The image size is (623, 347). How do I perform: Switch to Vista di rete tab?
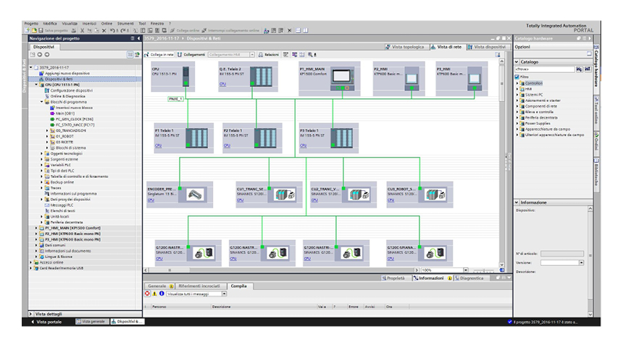tap(446, 47)
